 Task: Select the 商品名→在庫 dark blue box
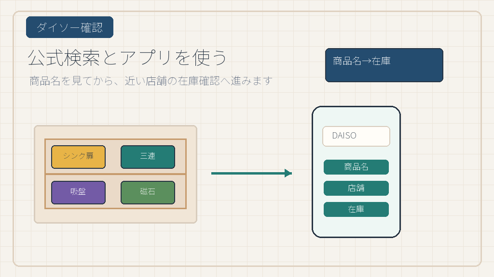[x=384, y=65]
